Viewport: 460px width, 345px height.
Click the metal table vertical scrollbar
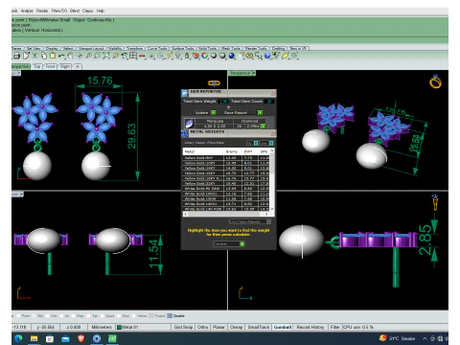tap(272, 179)
